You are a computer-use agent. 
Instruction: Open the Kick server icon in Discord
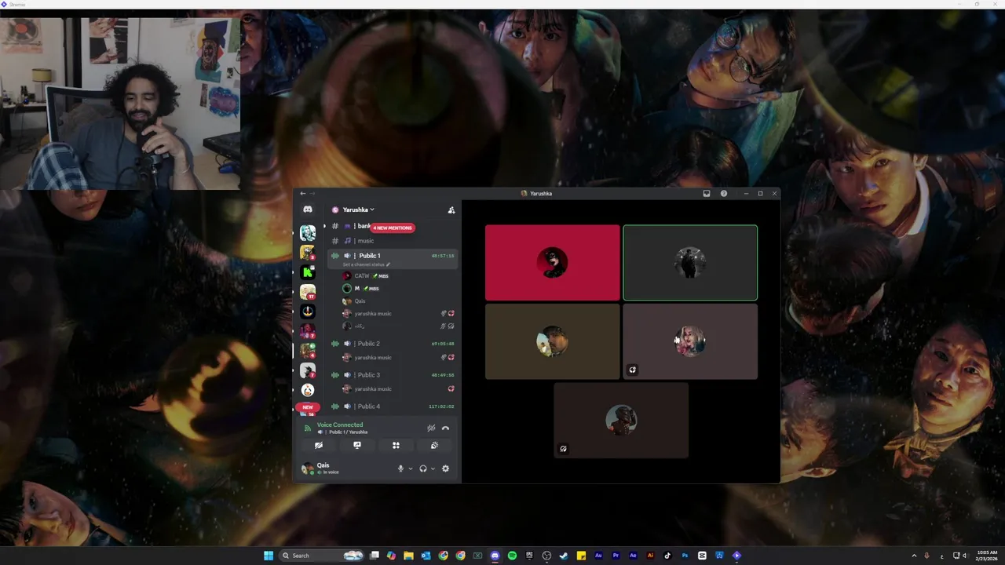tap(308, 272)
